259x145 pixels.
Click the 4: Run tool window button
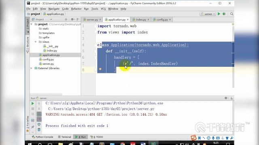tap(81, 137)
